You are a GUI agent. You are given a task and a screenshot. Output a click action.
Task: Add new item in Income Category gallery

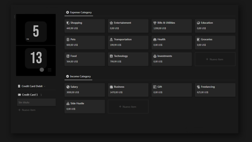point(128,107)
